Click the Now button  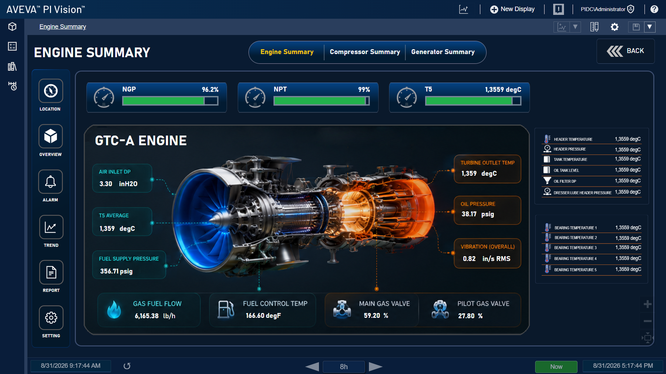(x=556, y=367)
